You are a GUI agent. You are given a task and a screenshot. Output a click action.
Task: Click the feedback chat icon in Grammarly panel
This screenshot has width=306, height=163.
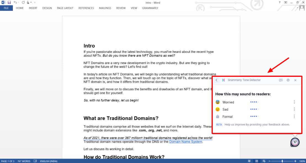(x=281, y=80)
